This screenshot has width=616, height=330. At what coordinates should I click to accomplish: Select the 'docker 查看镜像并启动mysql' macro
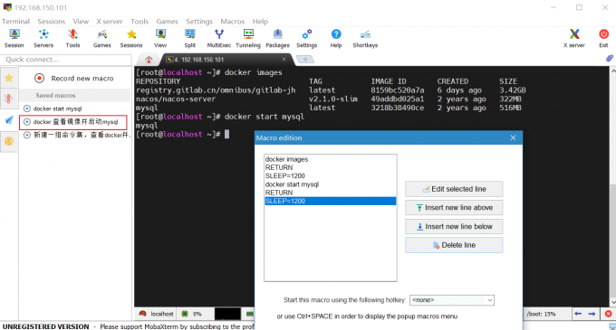73,122
